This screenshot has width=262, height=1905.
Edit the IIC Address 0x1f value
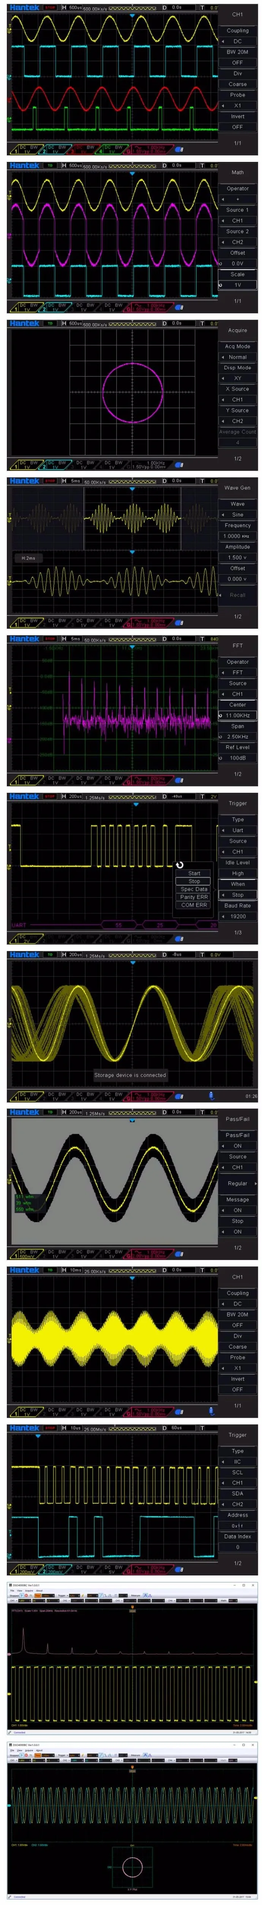coord(238,1526)
